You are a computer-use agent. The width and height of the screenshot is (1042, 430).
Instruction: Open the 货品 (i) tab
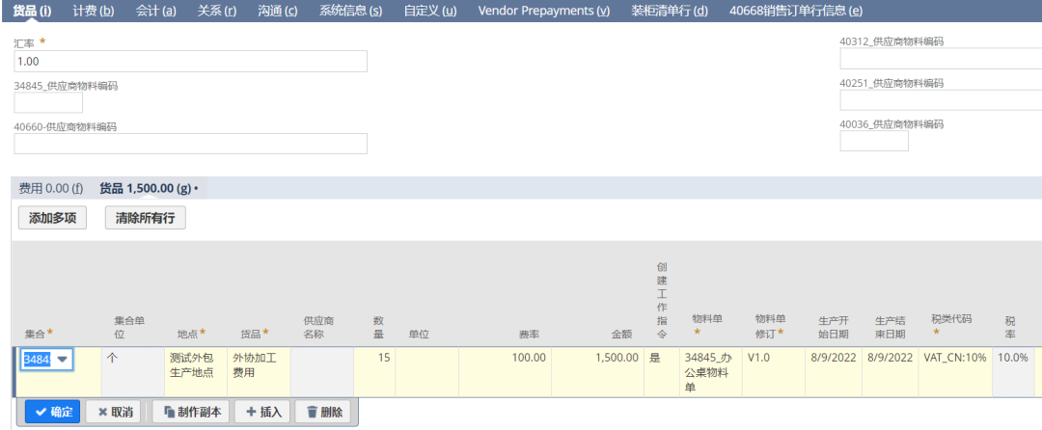[33, 11]
